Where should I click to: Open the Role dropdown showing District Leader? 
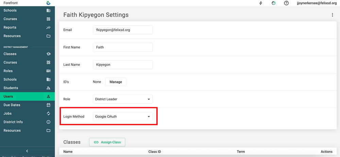tap(123, 99)
